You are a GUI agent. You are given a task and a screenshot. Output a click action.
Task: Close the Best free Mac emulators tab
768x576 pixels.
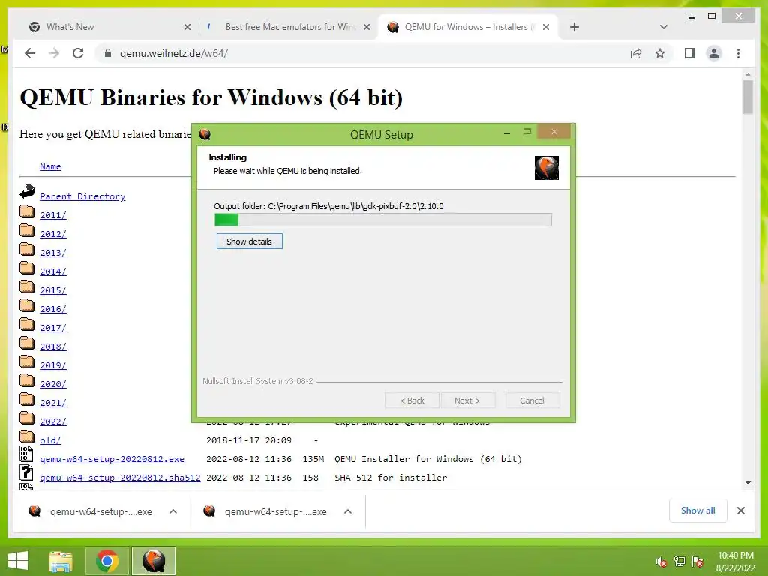coord(366,27)
